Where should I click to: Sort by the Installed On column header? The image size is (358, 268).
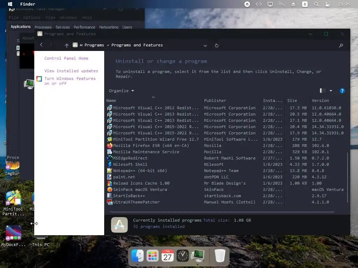tap(273, 100)
